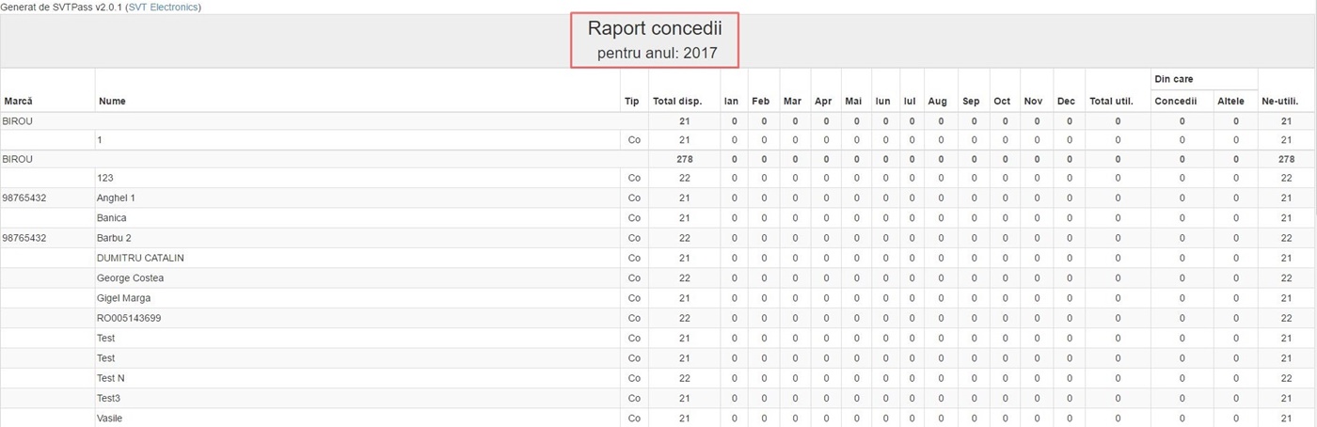1317x427 pixels.
Task: Click the Marcă column header
Action: (19, 101)
